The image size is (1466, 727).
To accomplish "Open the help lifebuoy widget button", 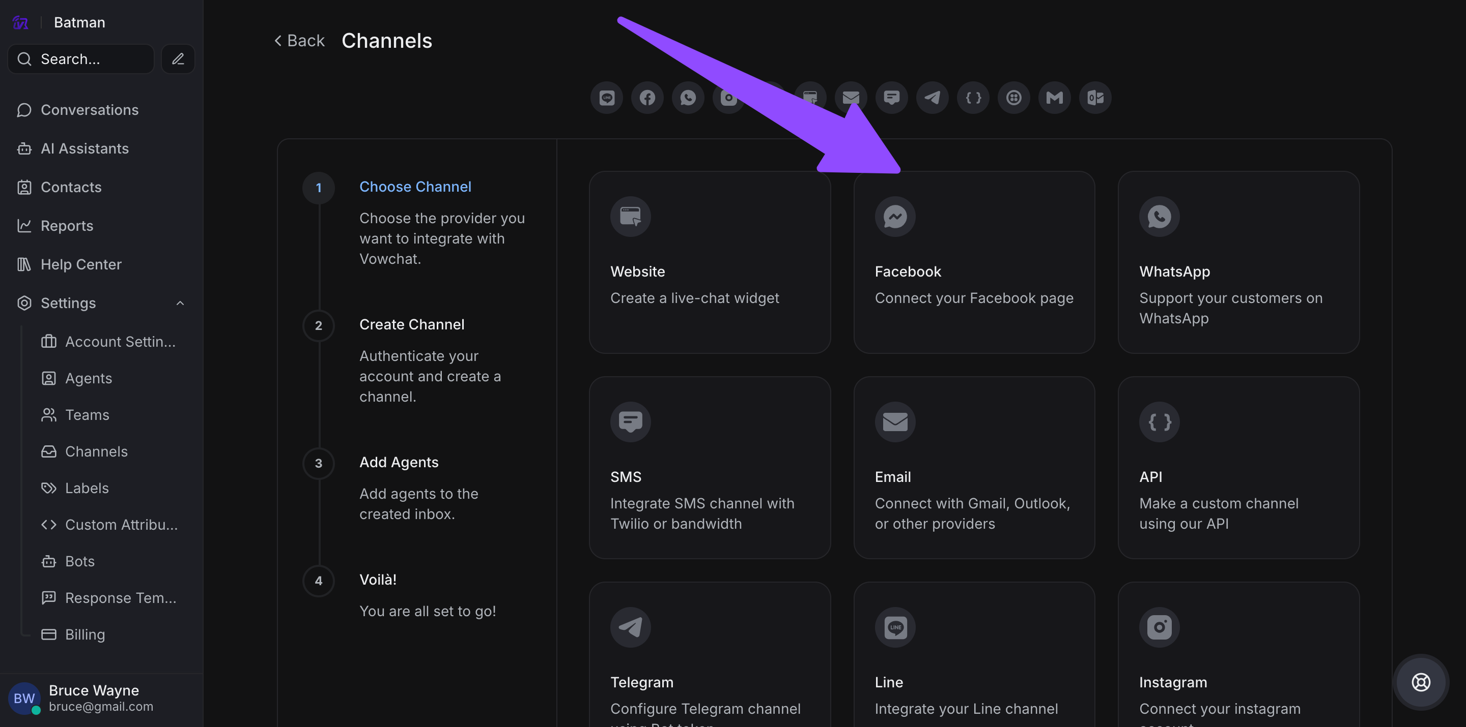I will pos(1421,682).
